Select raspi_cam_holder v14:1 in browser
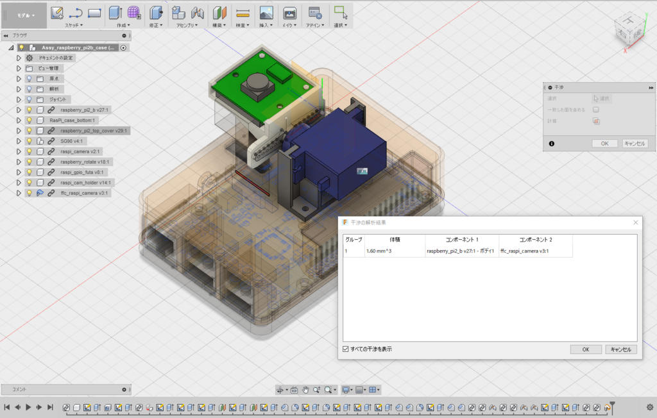Screen dimensions: 657x418 (x=85, y=183)
